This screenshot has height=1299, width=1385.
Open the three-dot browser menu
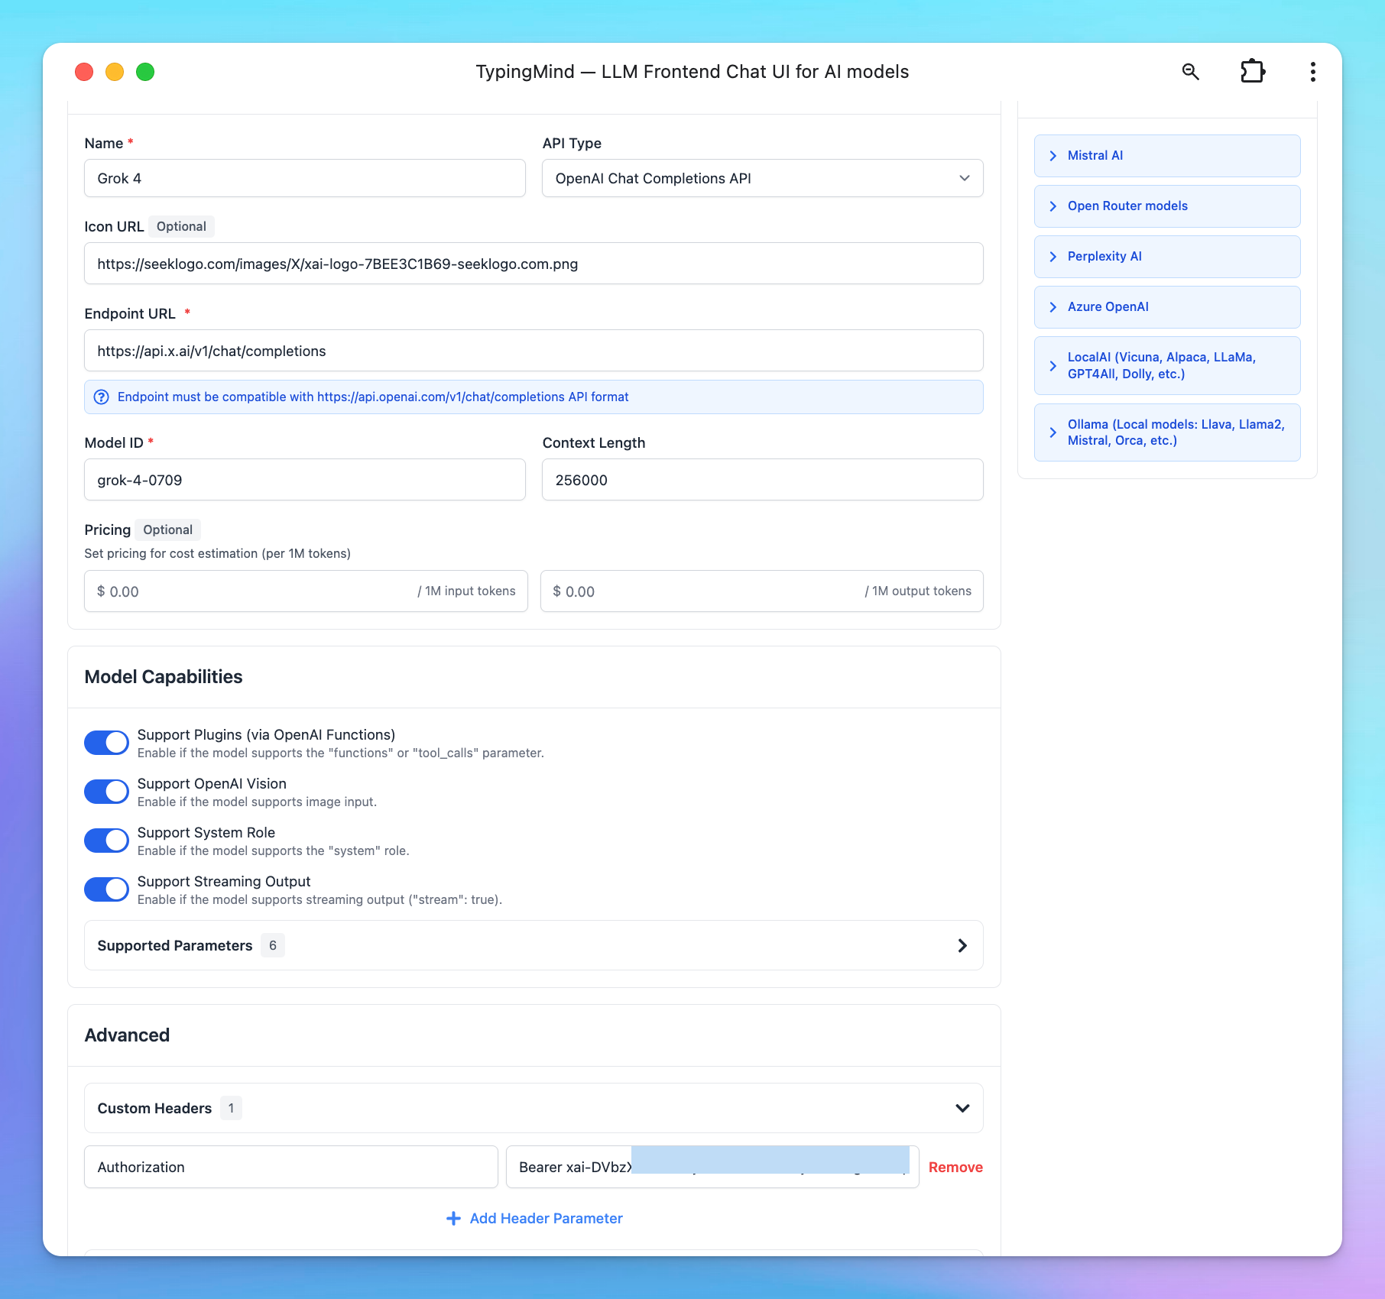tap(1312, 72)
